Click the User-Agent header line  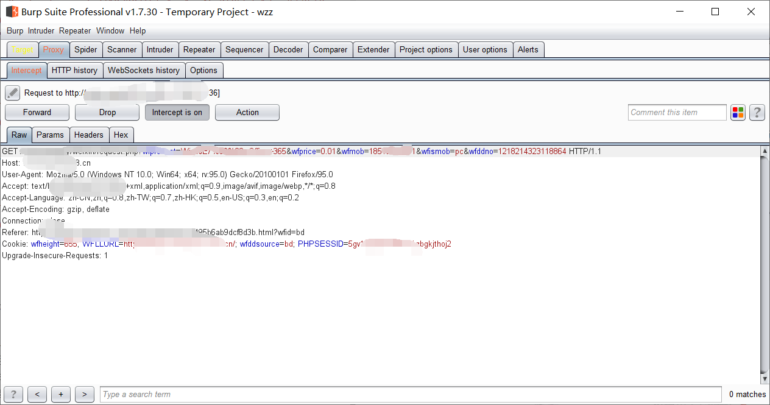click(x=168, y=174)
